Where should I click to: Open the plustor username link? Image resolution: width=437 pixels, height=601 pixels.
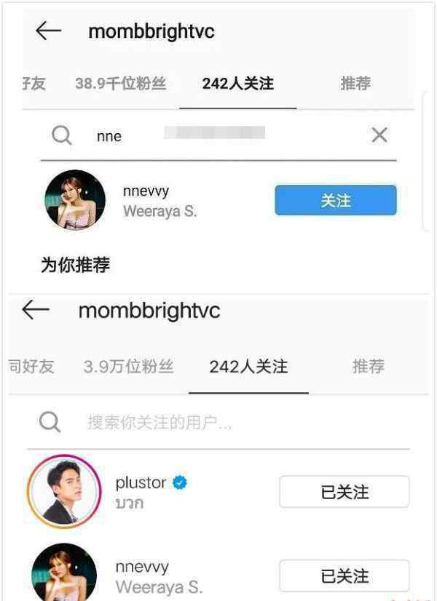coord(141,482)
